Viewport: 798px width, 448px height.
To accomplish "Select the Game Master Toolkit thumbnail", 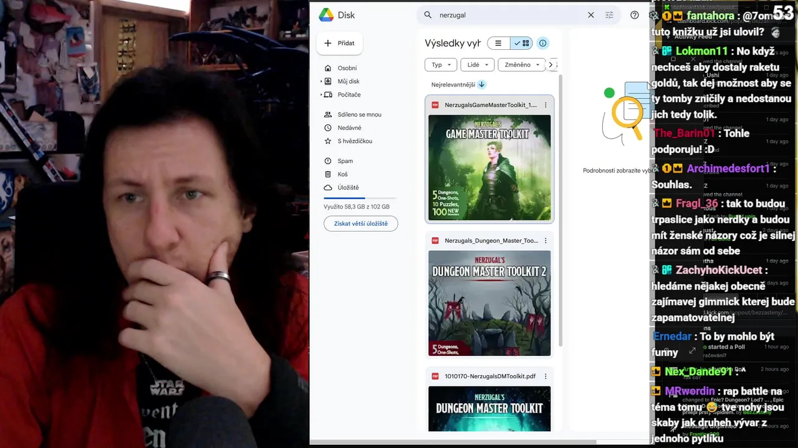I will (489, 167).
